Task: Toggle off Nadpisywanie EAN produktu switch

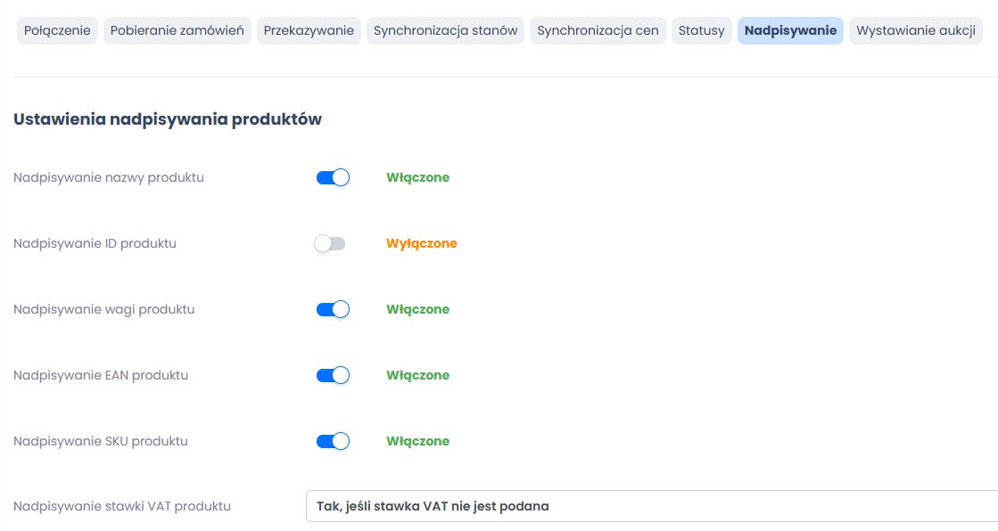Action: pyautogui.click(x=333, y=375)
